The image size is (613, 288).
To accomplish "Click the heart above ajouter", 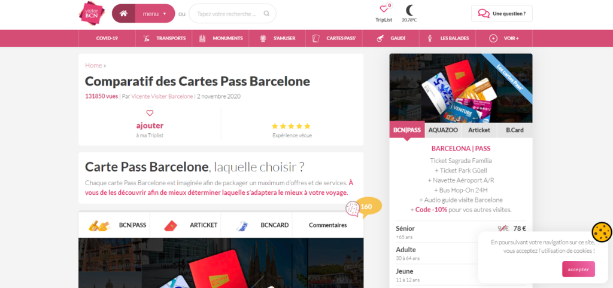I will 150,113.
